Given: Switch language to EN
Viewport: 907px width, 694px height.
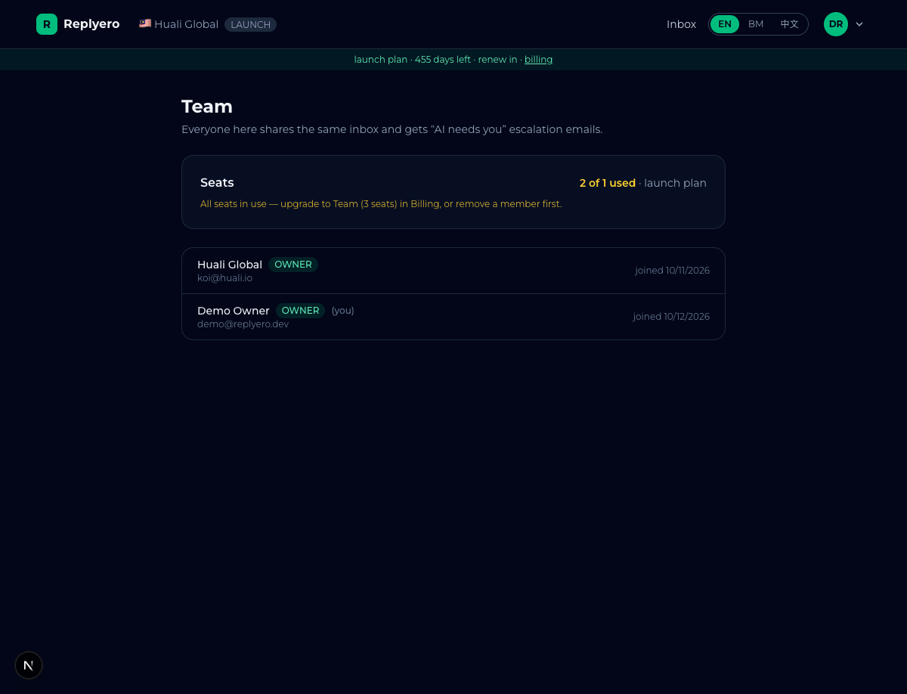Looking at the screenshot, I should click(x=725, y=24).
